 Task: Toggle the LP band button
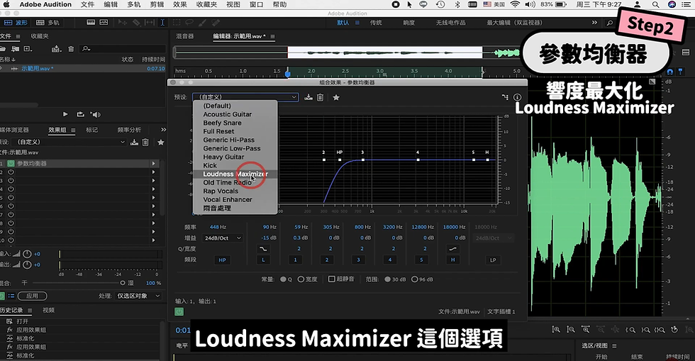click(493, 260)
